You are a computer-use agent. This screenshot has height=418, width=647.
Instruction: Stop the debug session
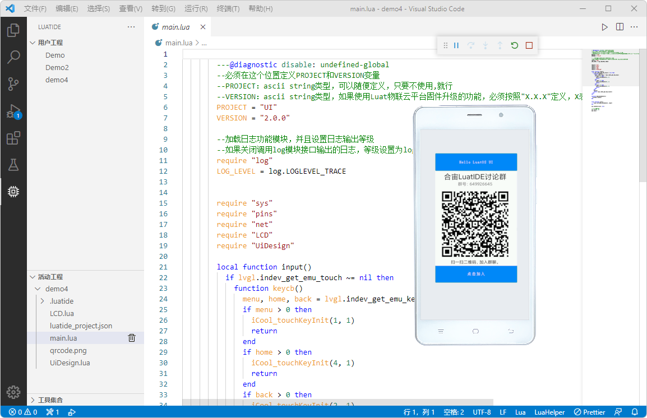[x=529, y=45]
